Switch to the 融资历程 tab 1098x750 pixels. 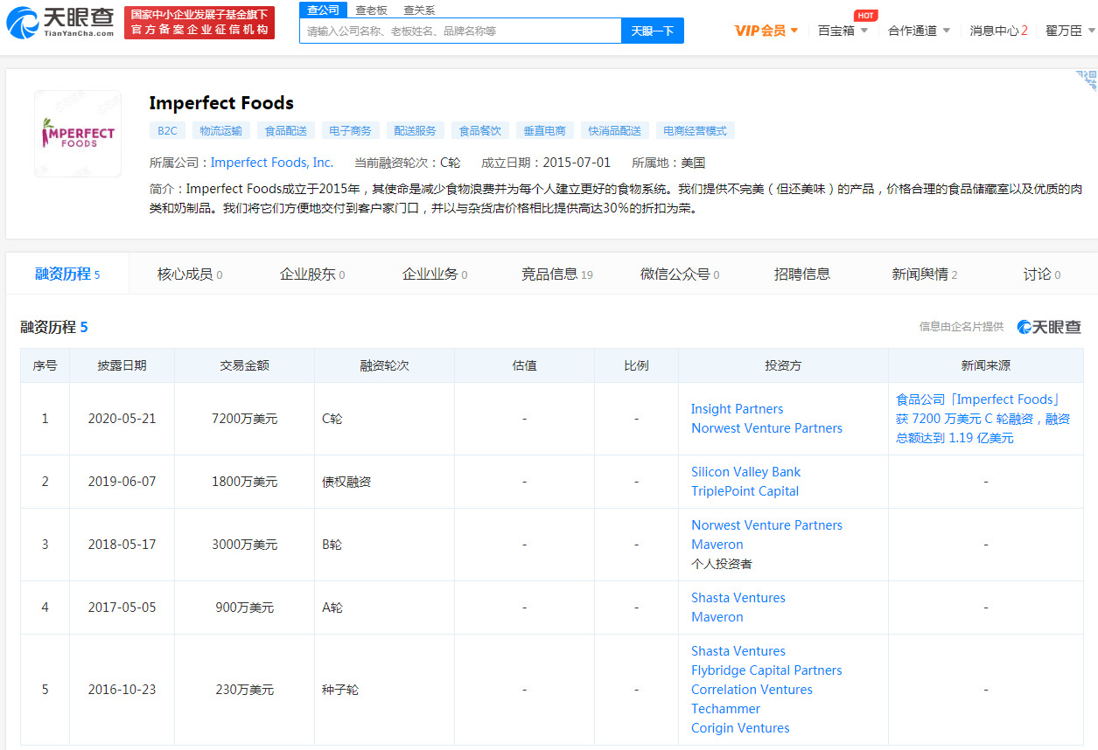tap(67, 274)
